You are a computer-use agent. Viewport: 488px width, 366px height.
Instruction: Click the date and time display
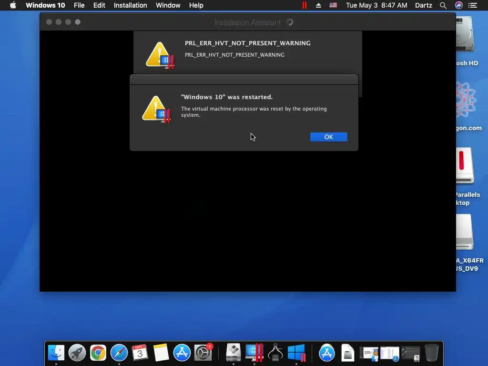point(376,5)
